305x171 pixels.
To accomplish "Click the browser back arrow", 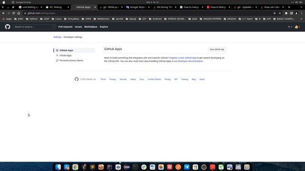I will (3, 13).
